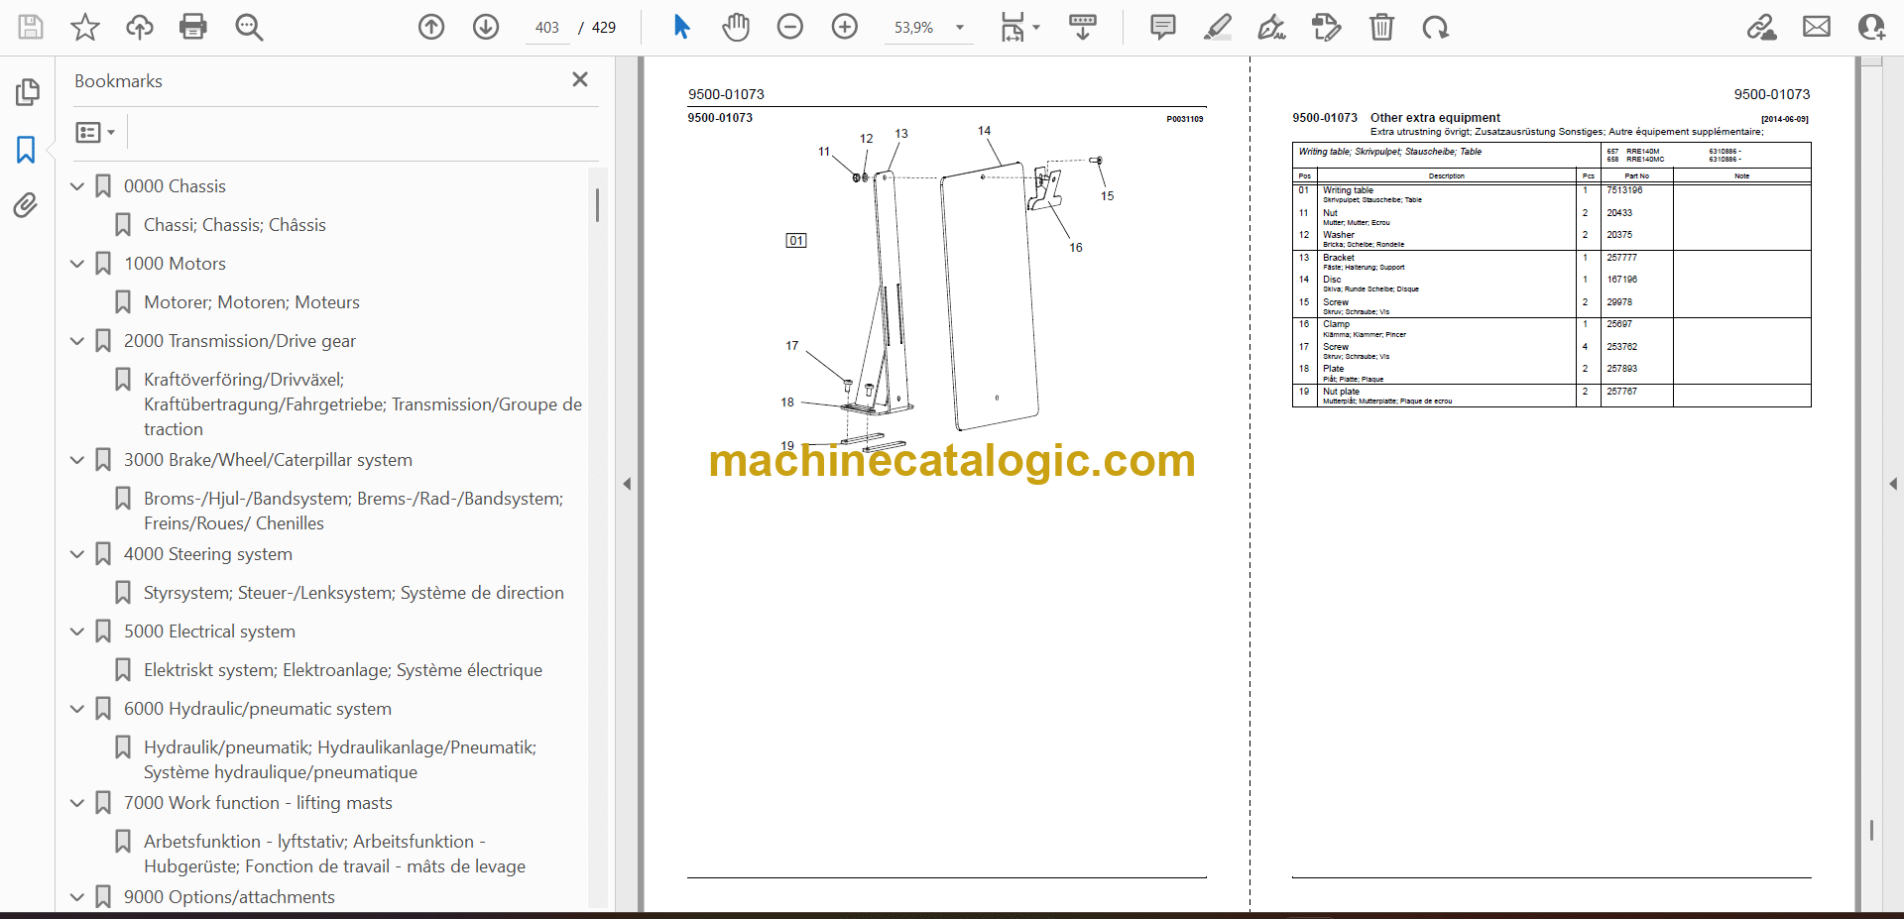
Task: Open the Attachments paperclip panel
Action: click(x=27, y=205)
